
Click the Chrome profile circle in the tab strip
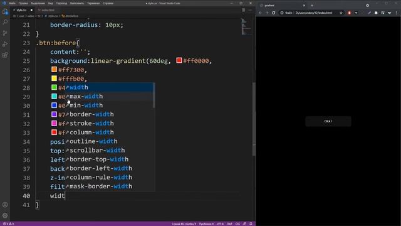click(368, 6)
